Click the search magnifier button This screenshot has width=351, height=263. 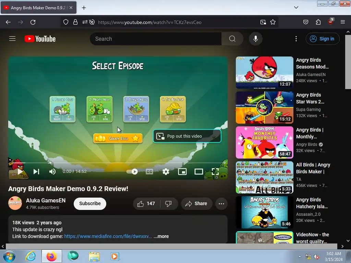pos(232,39)
